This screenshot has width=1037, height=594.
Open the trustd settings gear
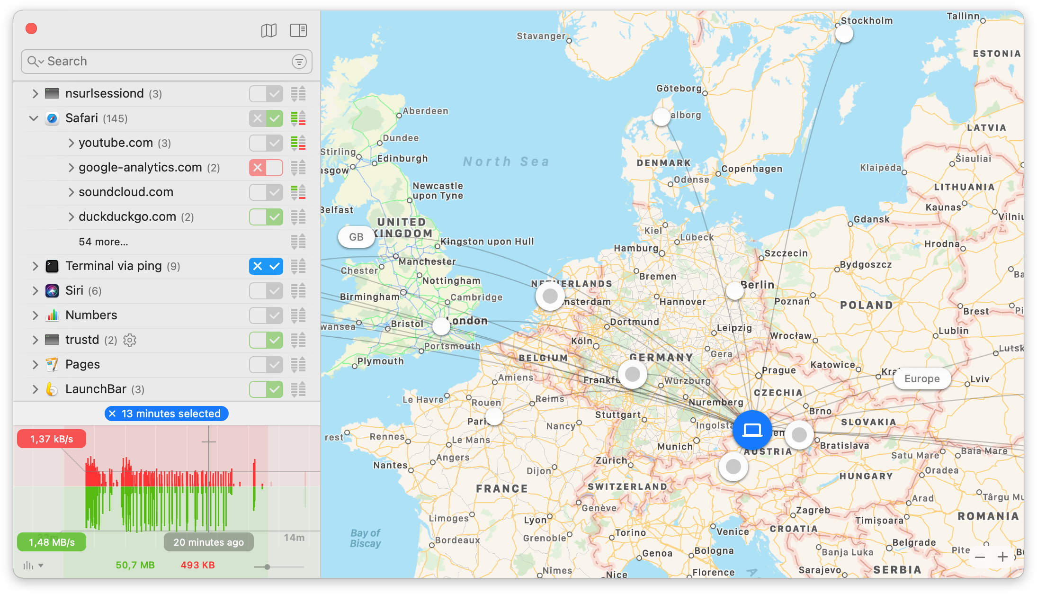(130, 340)
